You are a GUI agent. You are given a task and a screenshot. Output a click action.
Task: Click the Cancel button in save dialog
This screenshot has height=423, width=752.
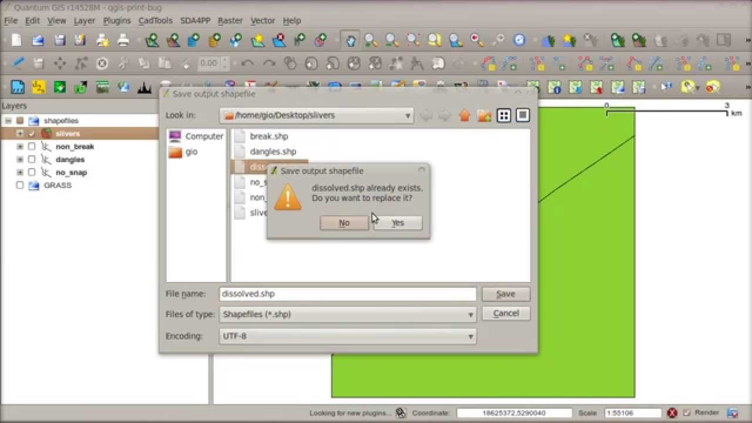pyautogui.click(x=506, y=313)
